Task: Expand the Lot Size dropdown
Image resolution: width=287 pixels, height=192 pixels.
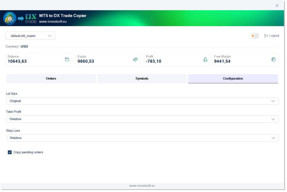Action: [142, 101]
